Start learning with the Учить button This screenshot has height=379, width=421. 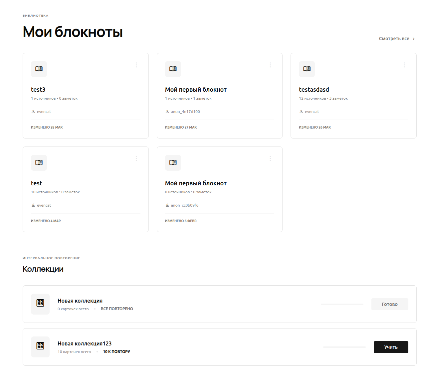point(391,347)
